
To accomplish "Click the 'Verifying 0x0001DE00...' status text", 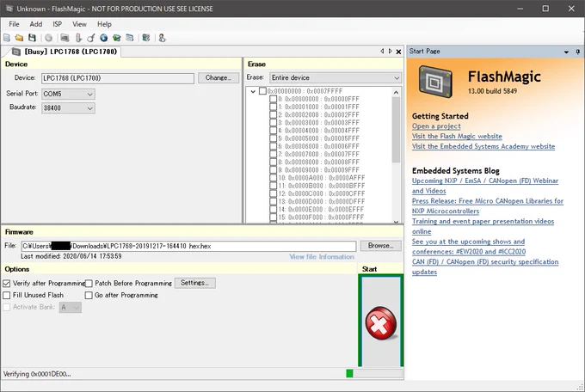I will (x=37, y=374).
